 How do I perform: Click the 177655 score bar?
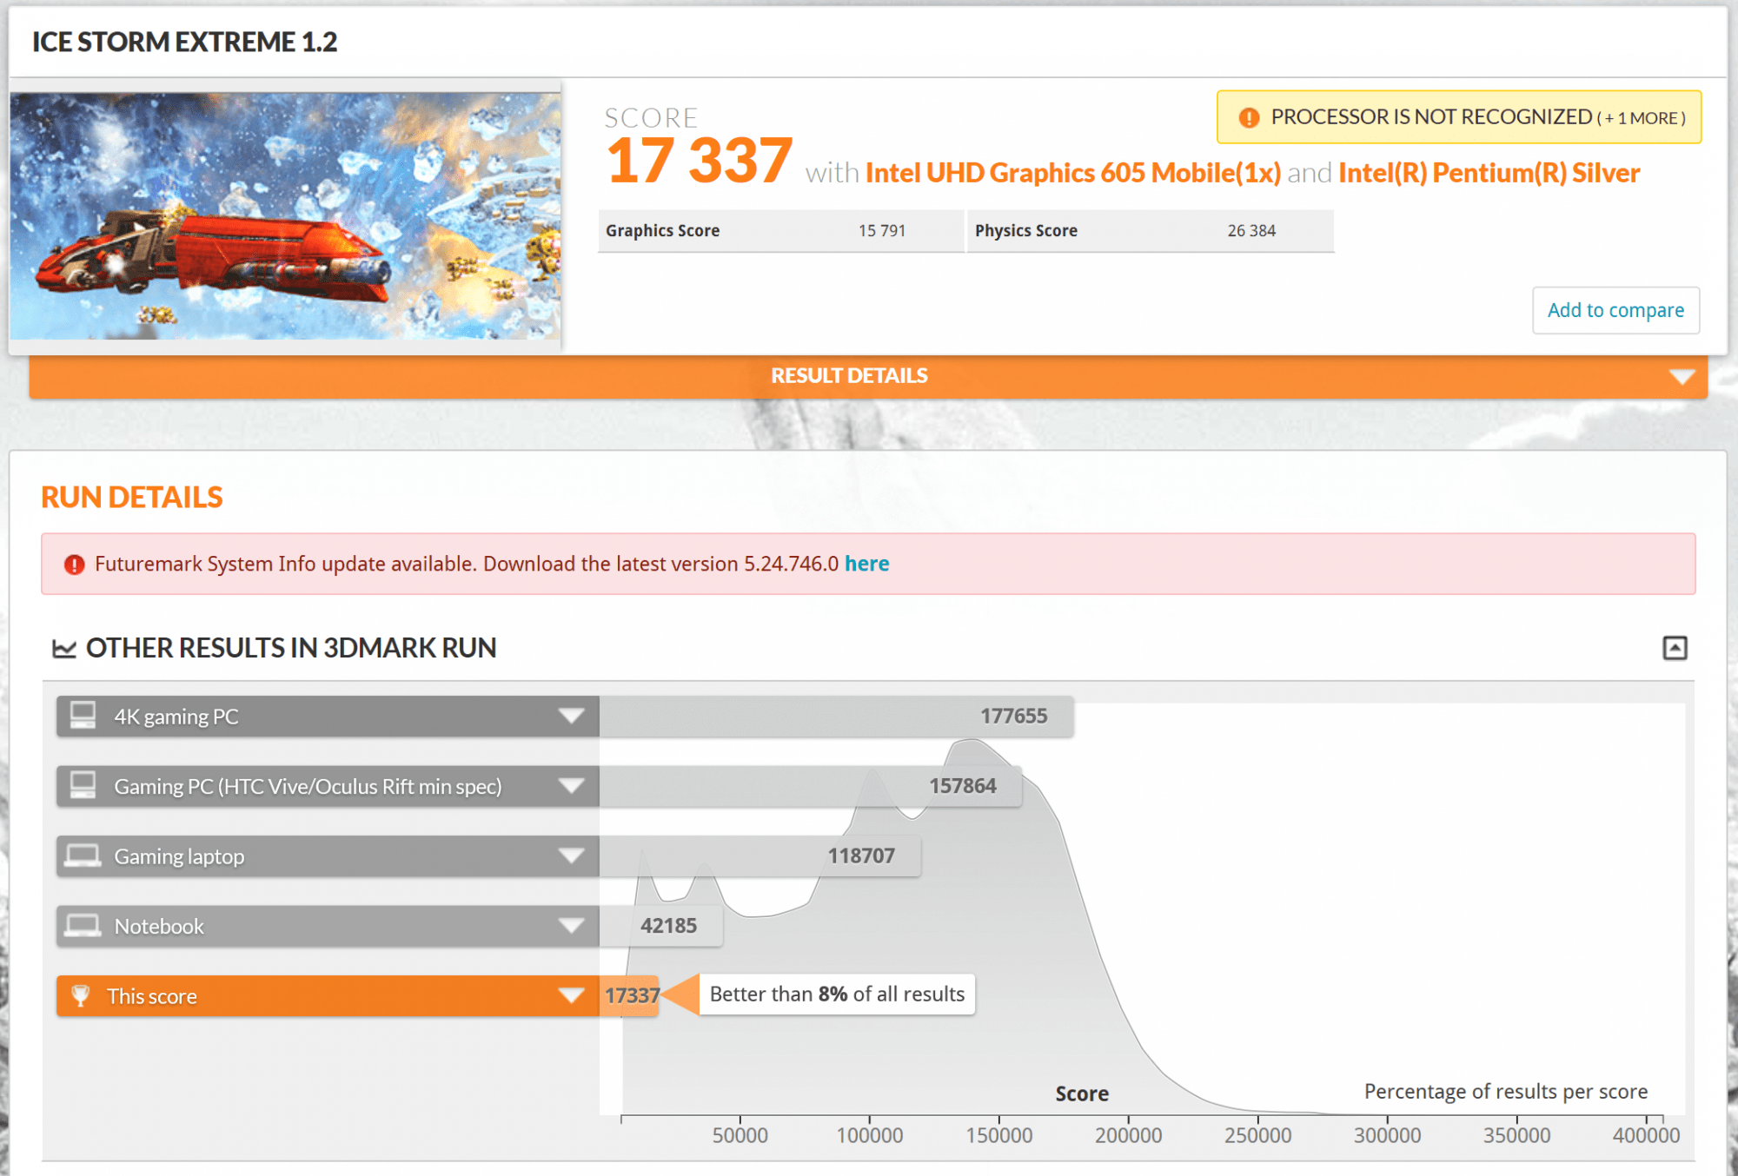coord(836,717)
